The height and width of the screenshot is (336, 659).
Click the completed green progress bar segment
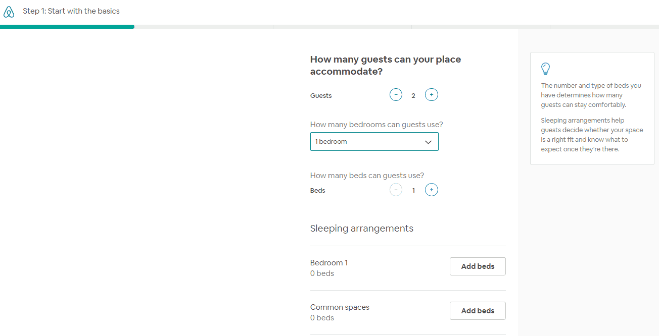tap(67, 27)
